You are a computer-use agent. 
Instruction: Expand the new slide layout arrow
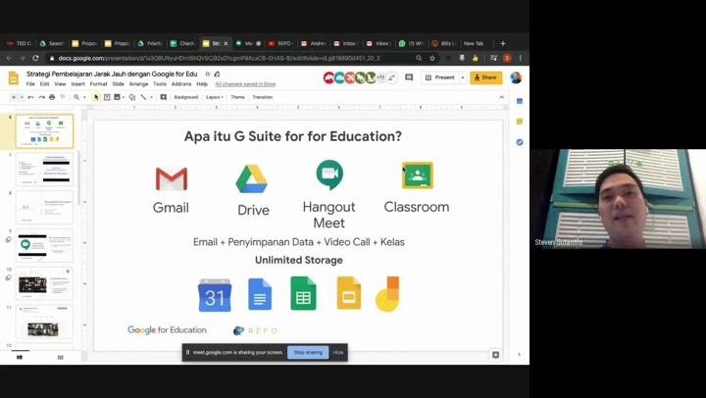(22, 97)
